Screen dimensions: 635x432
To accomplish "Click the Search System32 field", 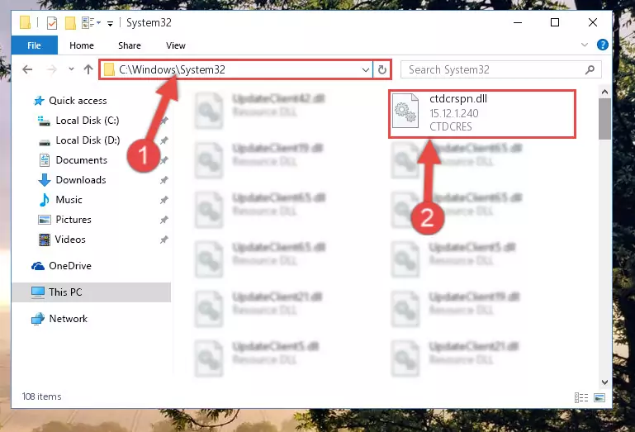I will tap(500, 69).
